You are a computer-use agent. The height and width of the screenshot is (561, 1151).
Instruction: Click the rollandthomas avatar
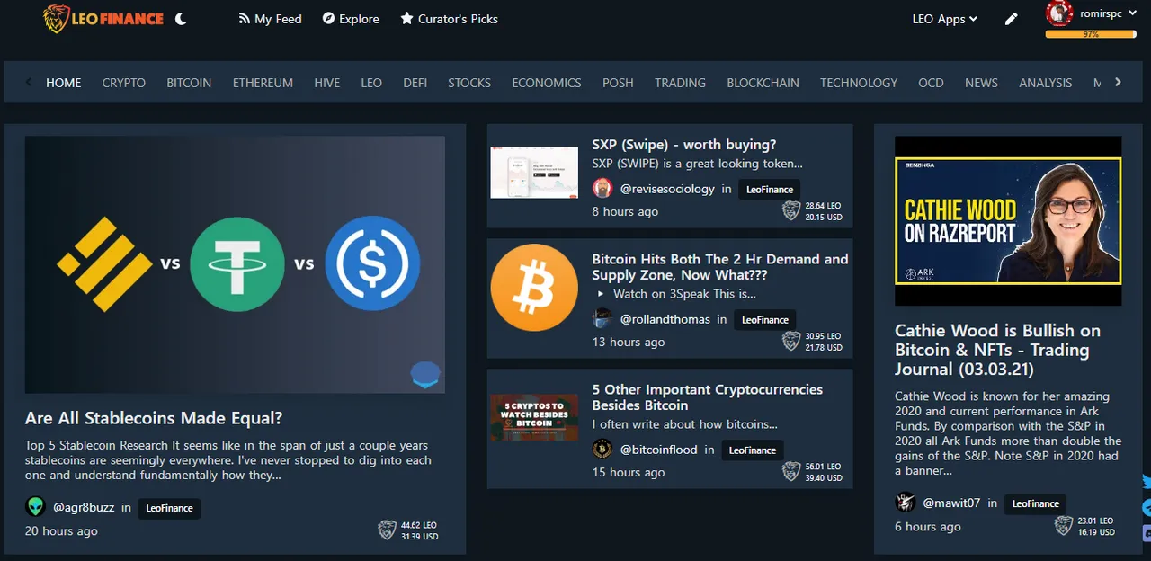point(602,319)
